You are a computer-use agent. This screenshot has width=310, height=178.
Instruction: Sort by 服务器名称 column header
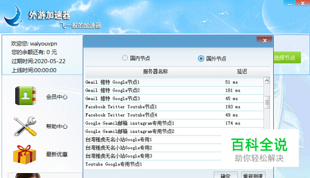[x=155, y=72]
